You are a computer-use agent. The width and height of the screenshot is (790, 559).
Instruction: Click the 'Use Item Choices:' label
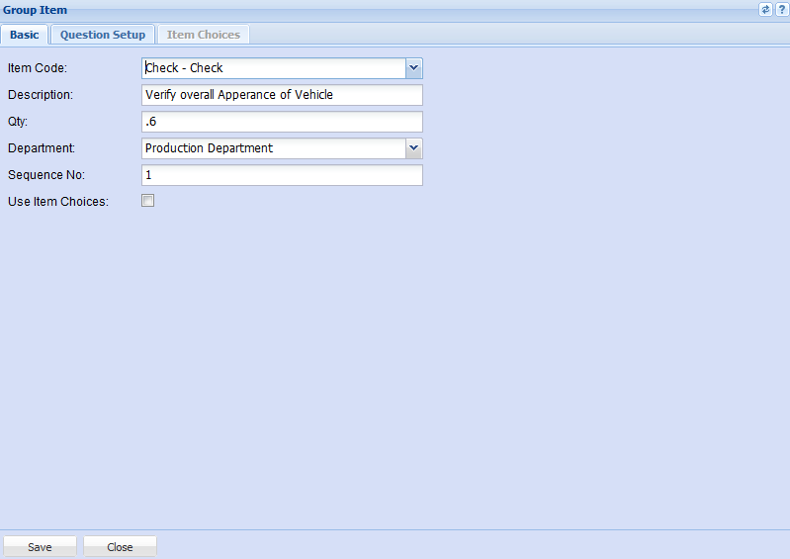pos(57,202)
